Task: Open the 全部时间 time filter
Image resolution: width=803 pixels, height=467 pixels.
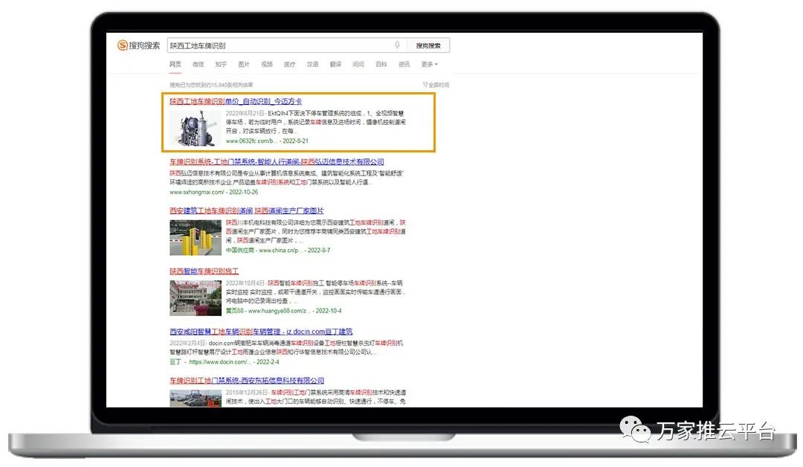Action: coord(436,85)
